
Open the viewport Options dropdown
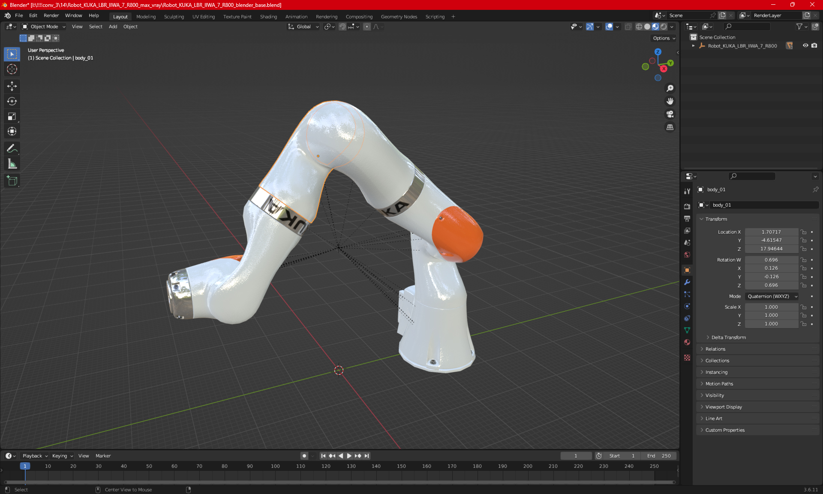[664, 38]
